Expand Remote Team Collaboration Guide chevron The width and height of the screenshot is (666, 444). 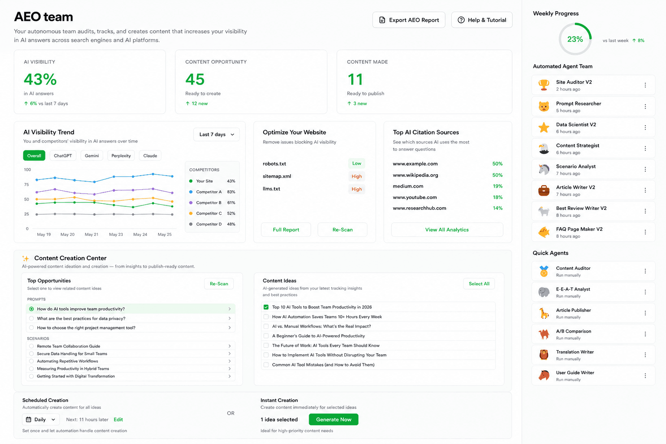tap(229, 346)
